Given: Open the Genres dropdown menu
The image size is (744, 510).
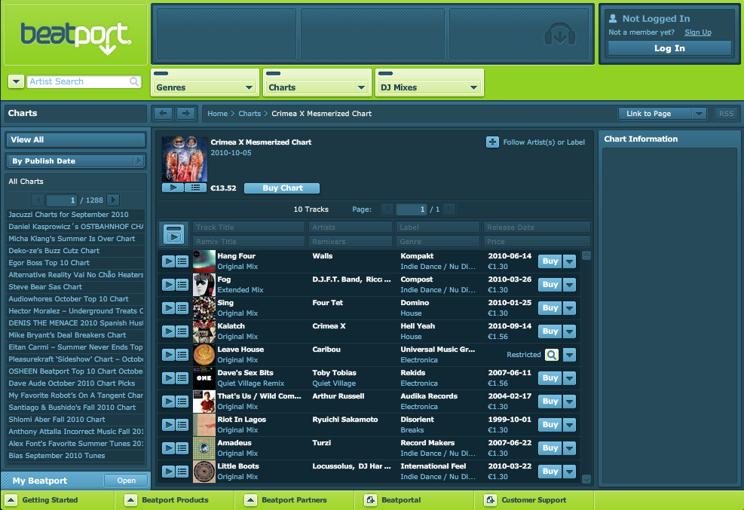Looking at the screenshot, I should [x=205, y=87].
